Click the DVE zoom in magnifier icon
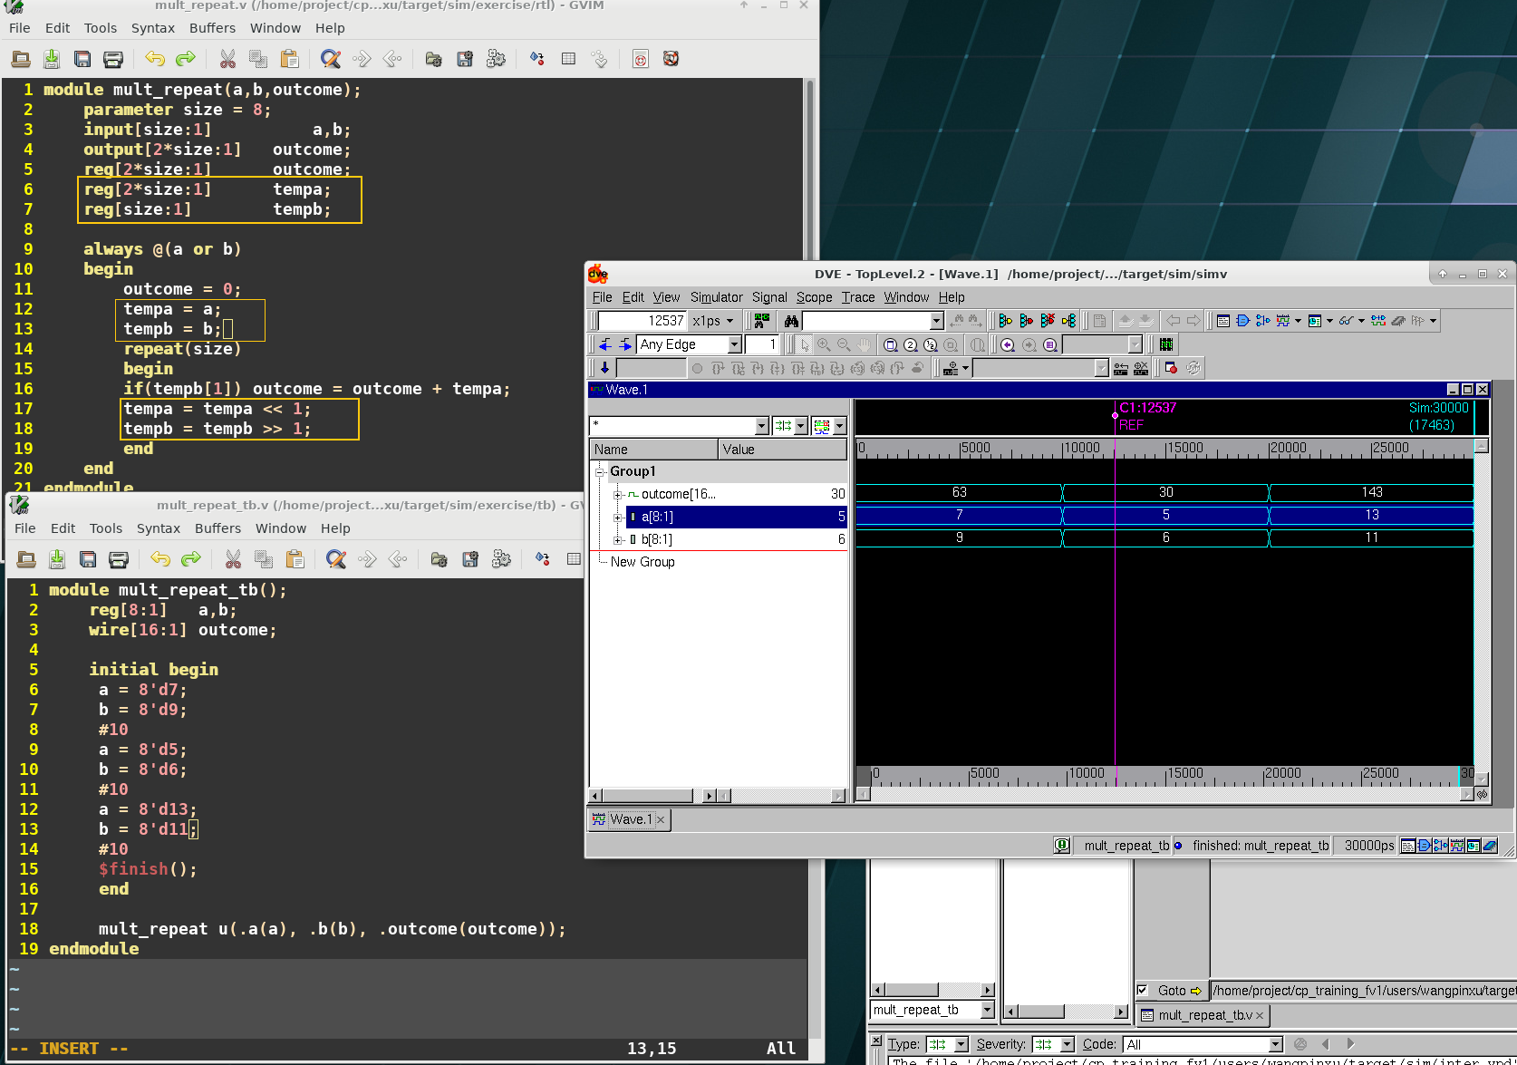1517x1065 pixels. (x=824, y=344)
